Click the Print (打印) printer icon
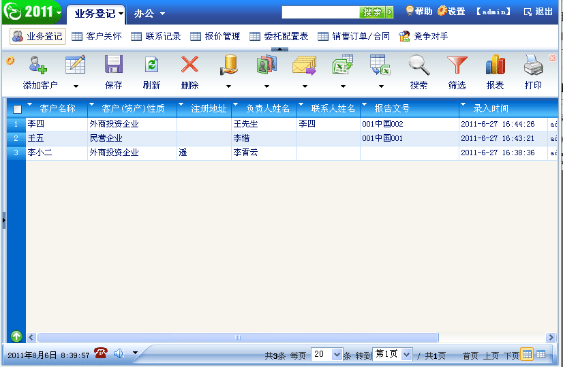The image size is (563, 367). coord(533,65)
